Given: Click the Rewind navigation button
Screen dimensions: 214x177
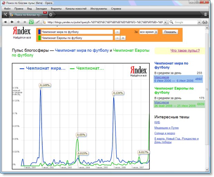Looking at the screenshot, I should point(5,22).
